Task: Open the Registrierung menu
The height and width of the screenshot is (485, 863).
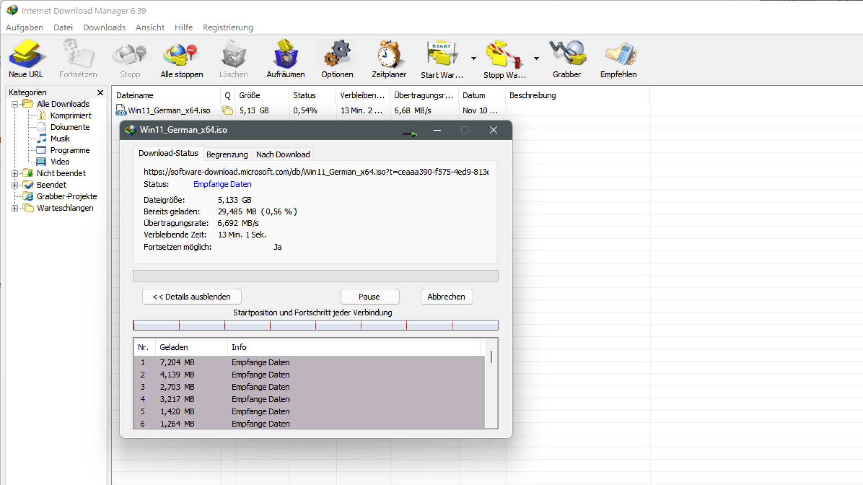Action: pyautogui.click(x=228, y=27)
